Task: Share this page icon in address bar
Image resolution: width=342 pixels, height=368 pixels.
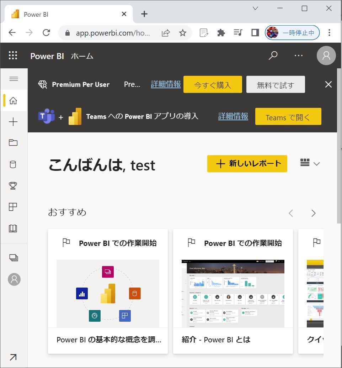Action: click(x=166, y=33)
